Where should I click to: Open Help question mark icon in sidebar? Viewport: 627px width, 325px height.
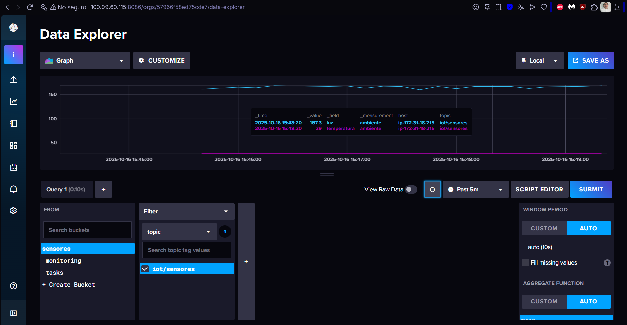13,286
